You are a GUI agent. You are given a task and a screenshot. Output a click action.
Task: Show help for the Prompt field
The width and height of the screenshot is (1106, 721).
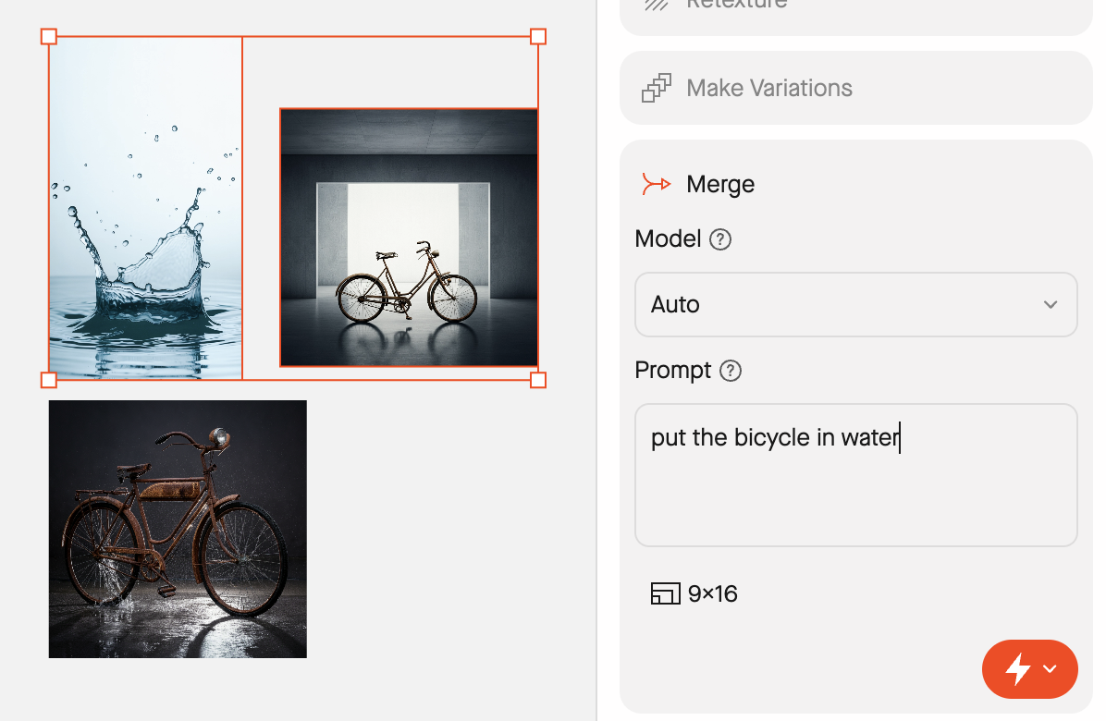(x=731, y=371)
